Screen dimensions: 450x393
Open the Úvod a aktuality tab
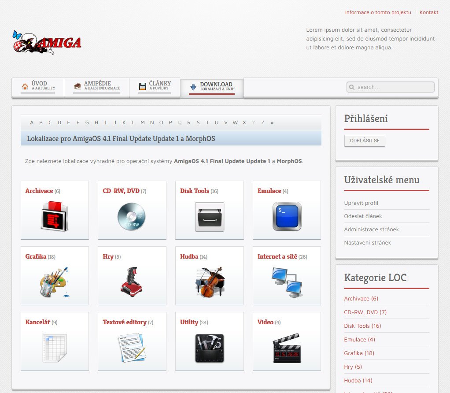click(x=38, y=86)
